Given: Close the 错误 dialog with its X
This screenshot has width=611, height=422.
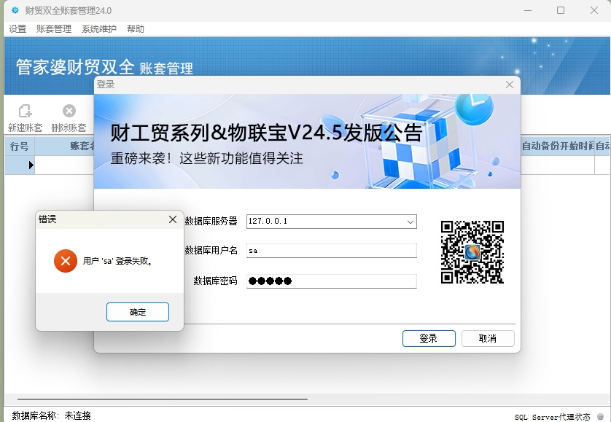Looking at the screenshot, I should (x=173, y=219).
